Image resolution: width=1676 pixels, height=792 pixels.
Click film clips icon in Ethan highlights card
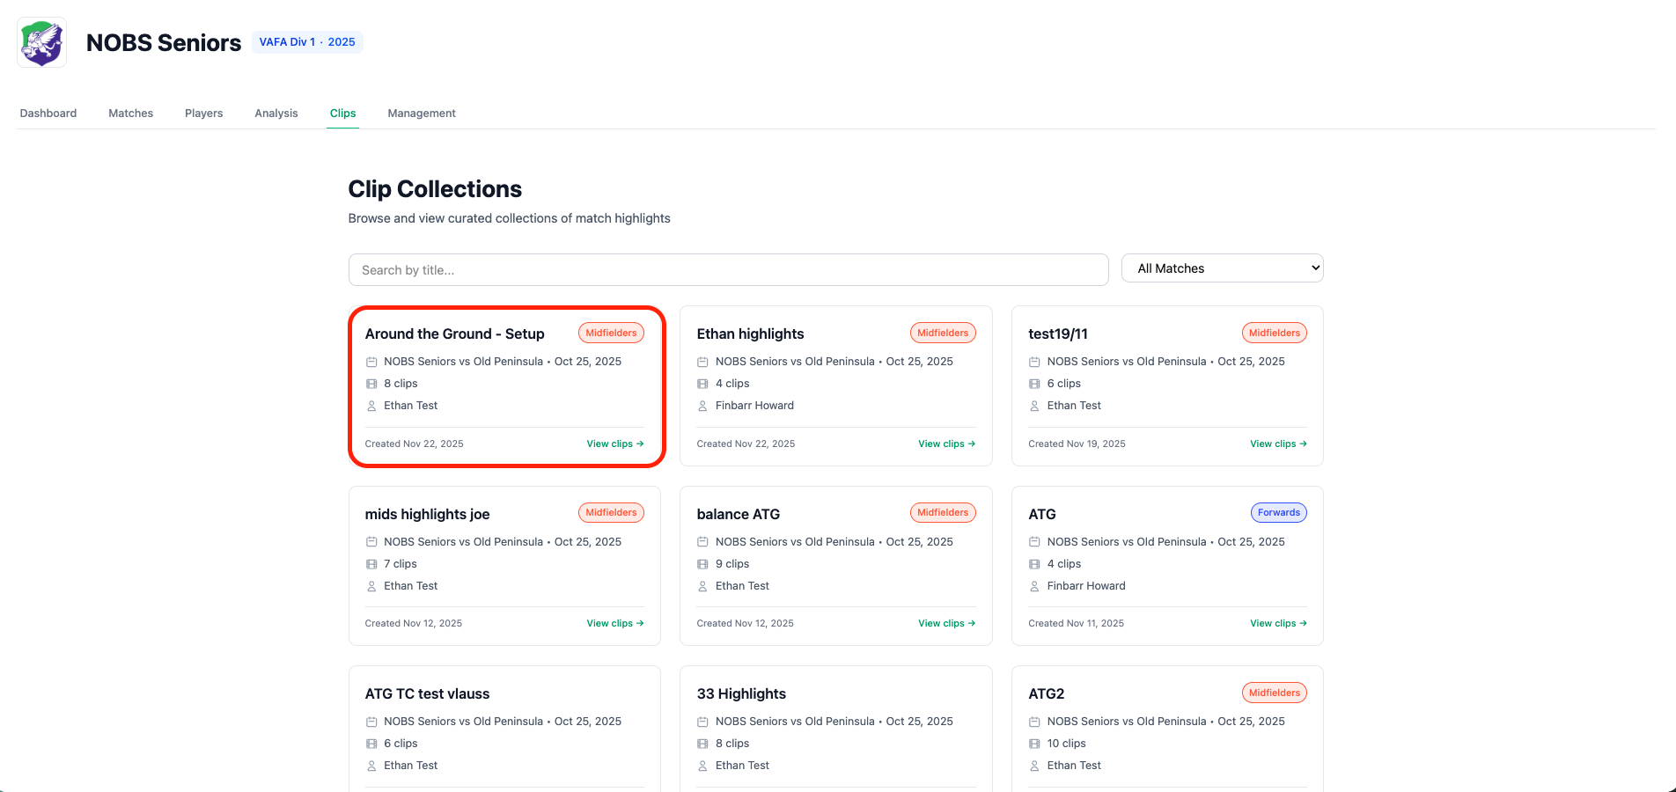702,384
